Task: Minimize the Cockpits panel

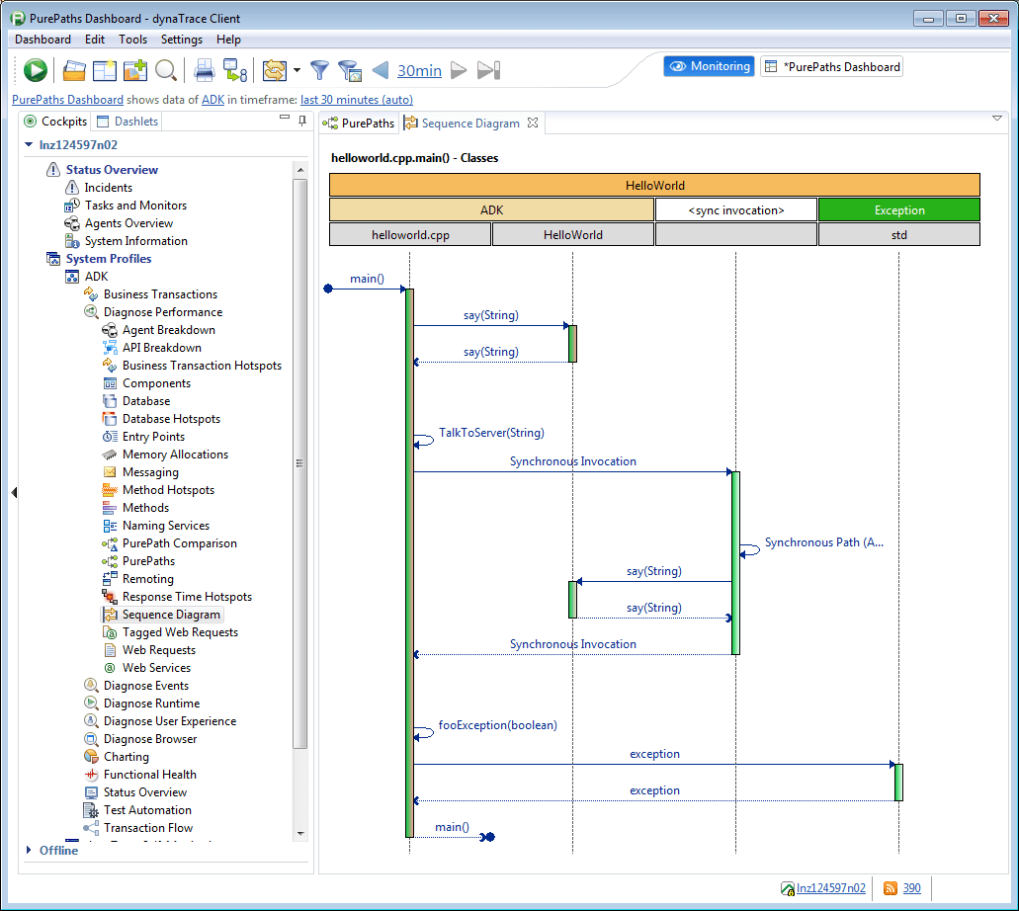Action: coord(284,119)
